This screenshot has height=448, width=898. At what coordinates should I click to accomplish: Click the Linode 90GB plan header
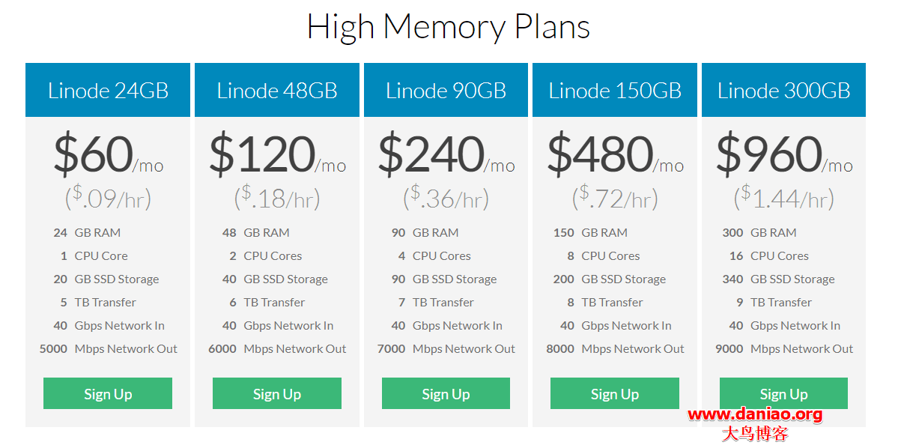point(446,91)
